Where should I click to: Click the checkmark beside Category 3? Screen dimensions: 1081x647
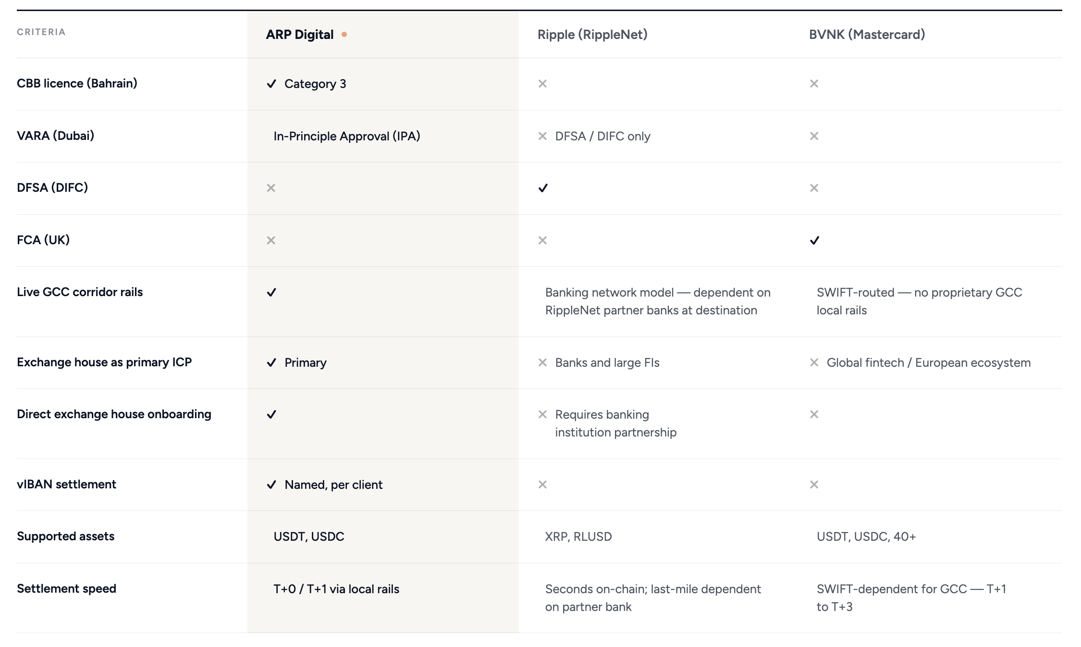[x=271, y=84]
